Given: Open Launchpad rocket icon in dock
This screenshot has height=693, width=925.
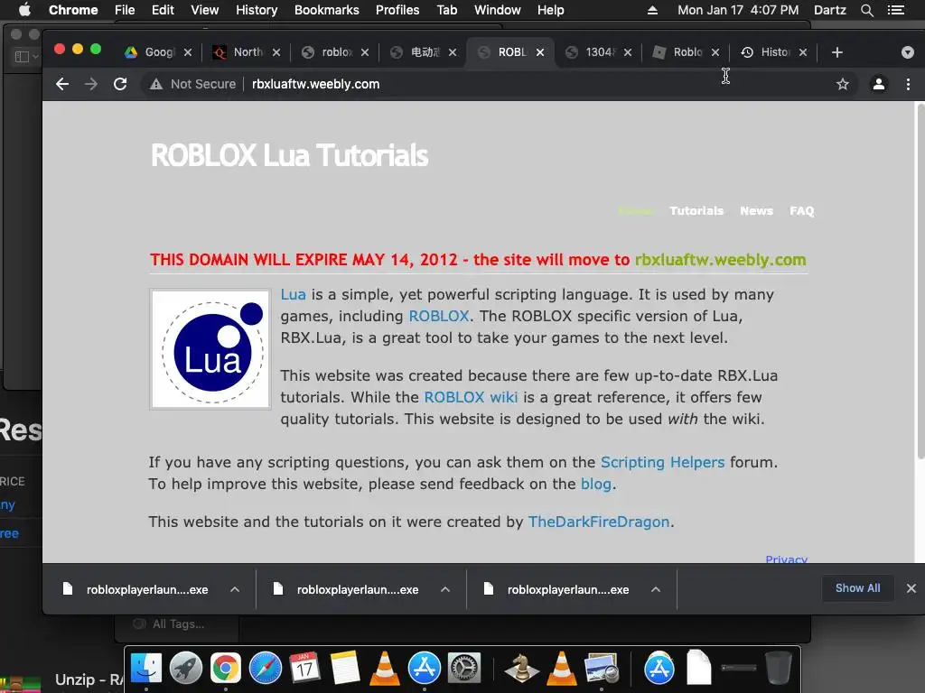Looking at the screenshot, I should [186, 669].
